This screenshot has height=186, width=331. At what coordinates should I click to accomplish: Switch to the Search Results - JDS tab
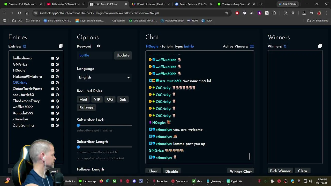click(x=193, y=4)
